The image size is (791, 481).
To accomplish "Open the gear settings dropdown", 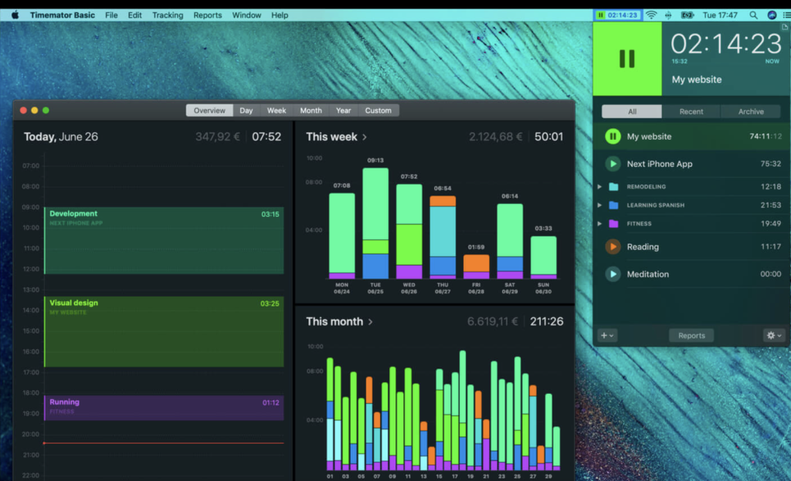I will (773, 335).
